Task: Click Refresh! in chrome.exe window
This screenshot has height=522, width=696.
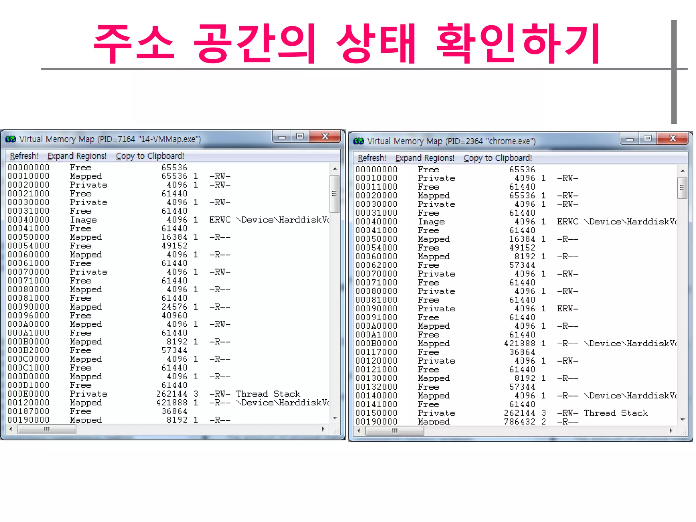Action: click(x=372, y=158)
